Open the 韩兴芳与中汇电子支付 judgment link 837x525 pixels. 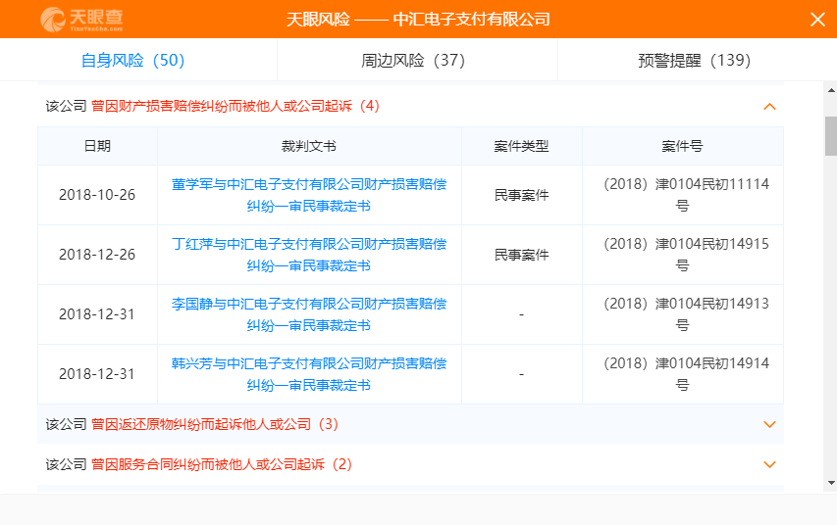click(309, 374)
